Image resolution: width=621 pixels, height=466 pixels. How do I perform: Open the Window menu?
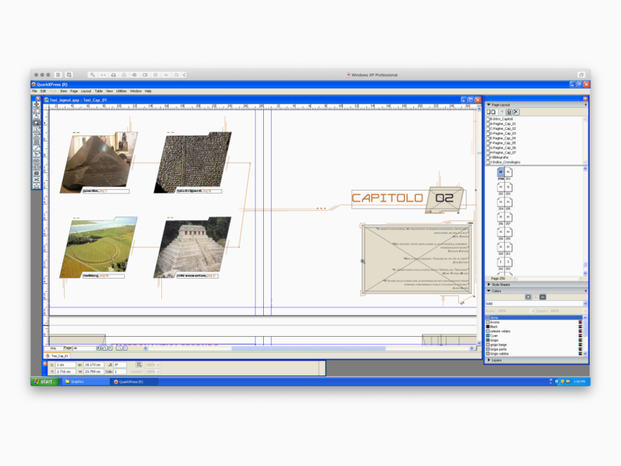click(x=135, y=91)
